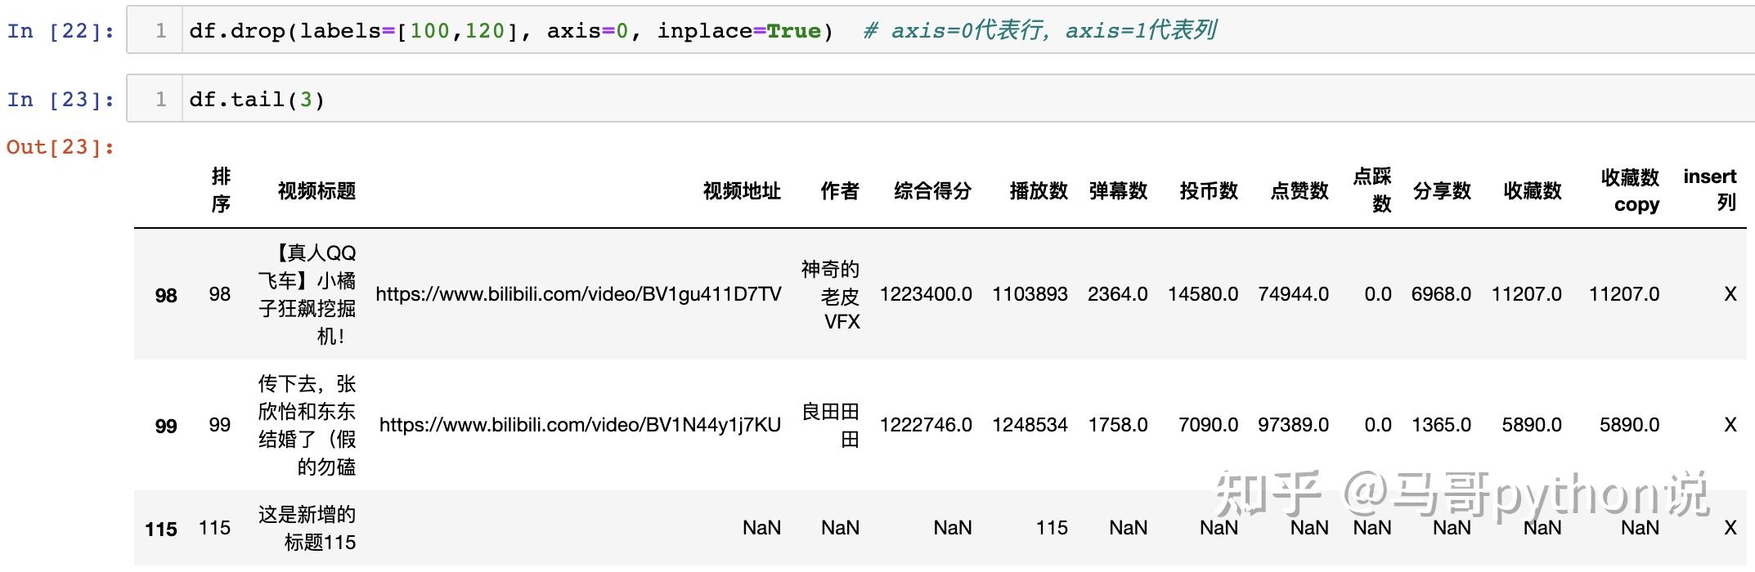Click the 神奇的老皮VFX author cell
This screenshot has height=572, width=1755.
pyautogui.click(x=831, y=295)
